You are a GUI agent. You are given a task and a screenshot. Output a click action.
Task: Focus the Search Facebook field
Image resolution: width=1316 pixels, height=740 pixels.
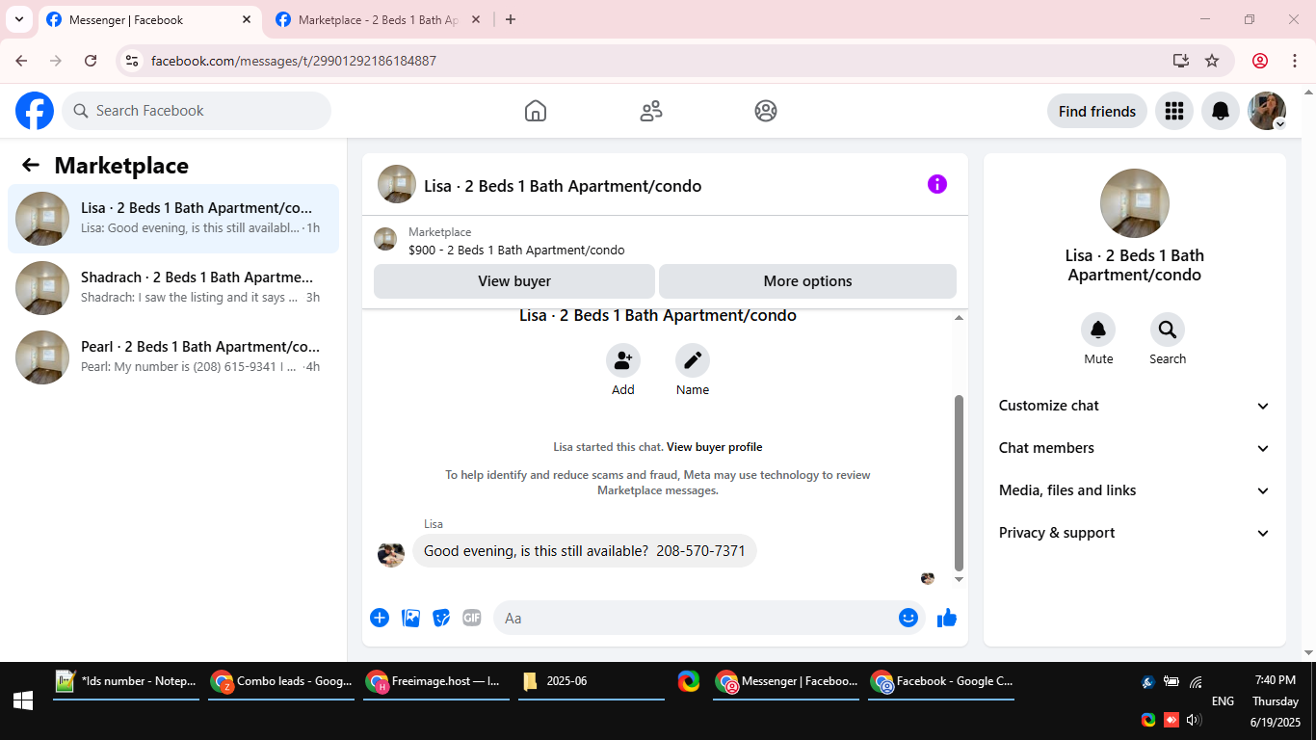click(x=197, y=111)
